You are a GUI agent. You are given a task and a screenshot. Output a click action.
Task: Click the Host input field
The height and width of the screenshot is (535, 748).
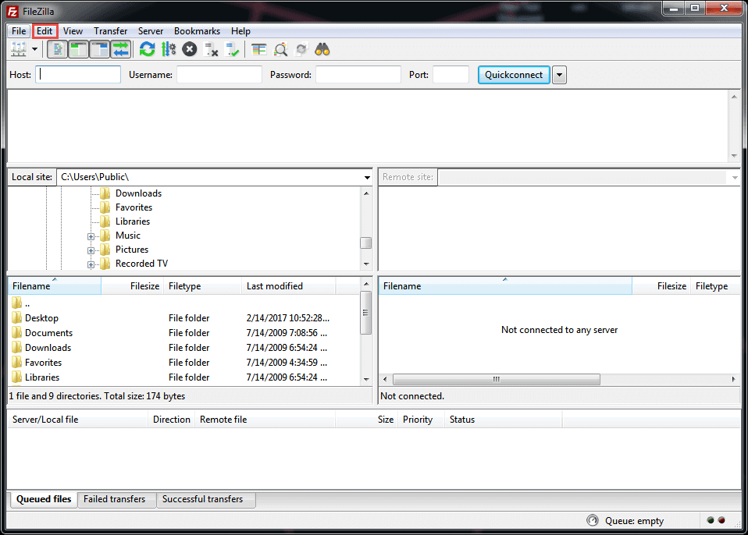coord(78,75)
